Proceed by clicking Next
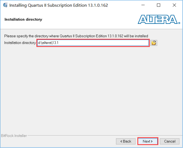The width and height of the screenshot is (183, 148). click(148, 141)
